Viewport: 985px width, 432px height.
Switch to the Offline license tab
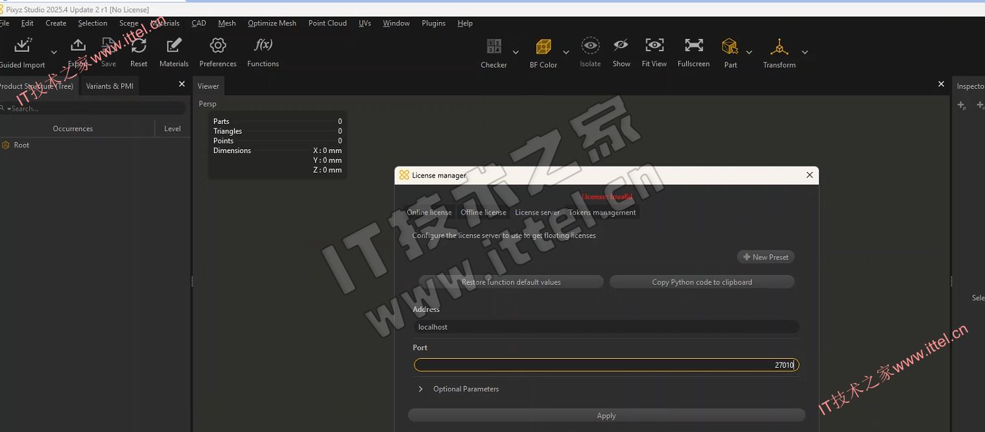483,213
